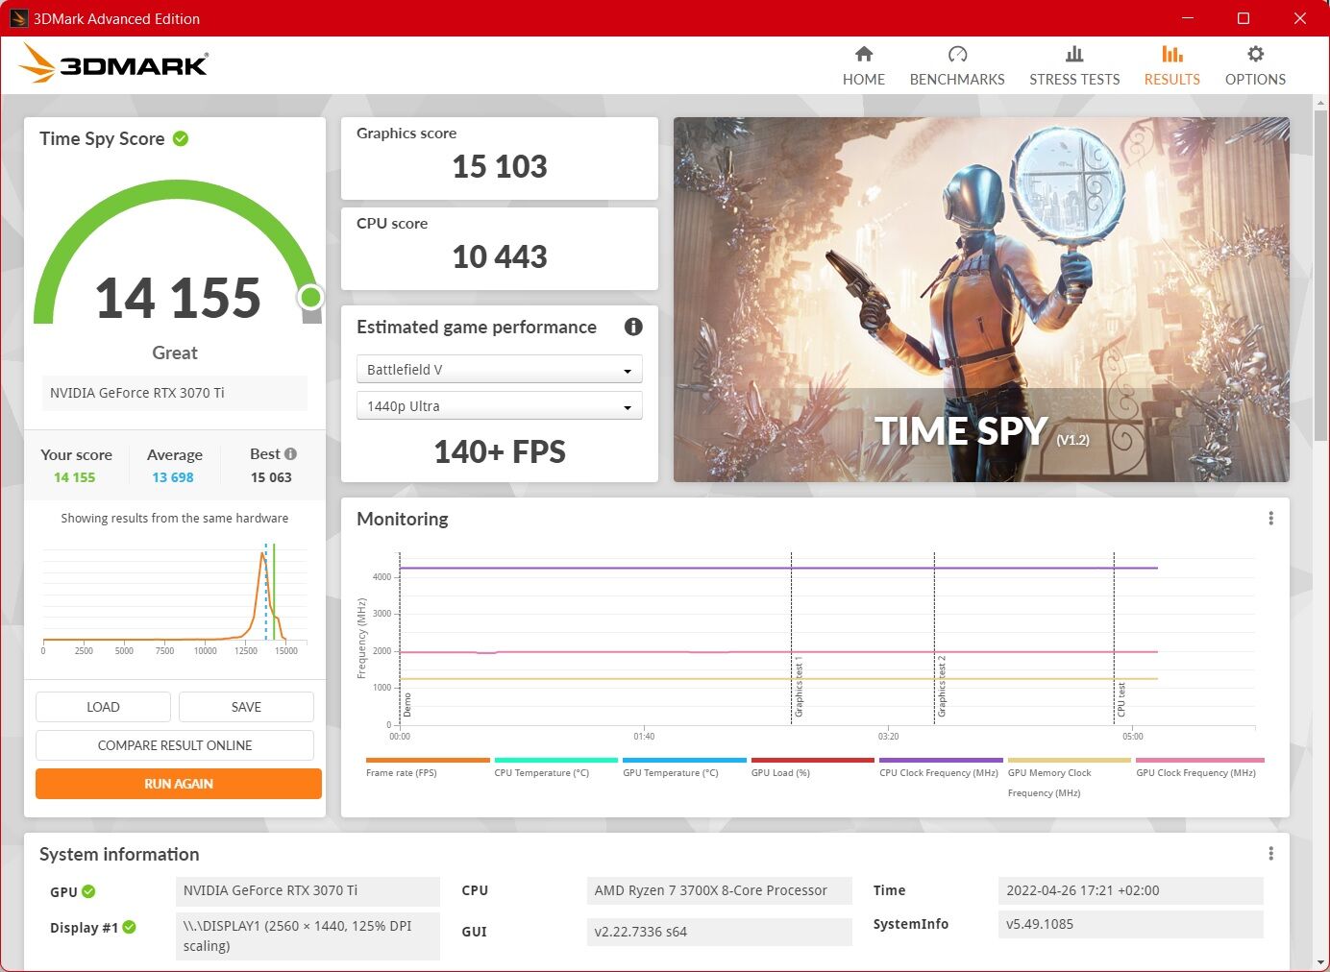This screenshot has width=1330, height=972.
Task: Select the RESULTS tab
Action: (1171, 66)
